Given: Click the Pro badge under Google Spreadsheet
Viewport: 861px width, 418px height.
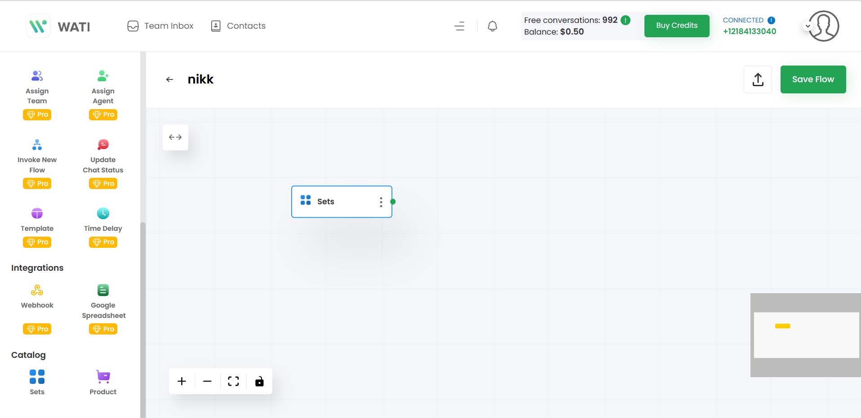Looking at the screenshot, I should pyautogui.click(x=103, y=329).
